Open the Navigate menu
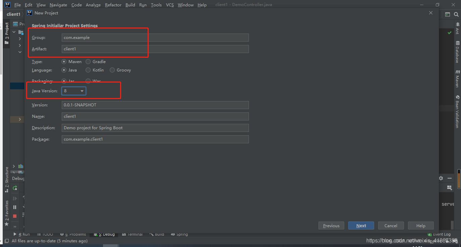The height and width of the screenshot is (247, 461). click(x=58, y=5)
